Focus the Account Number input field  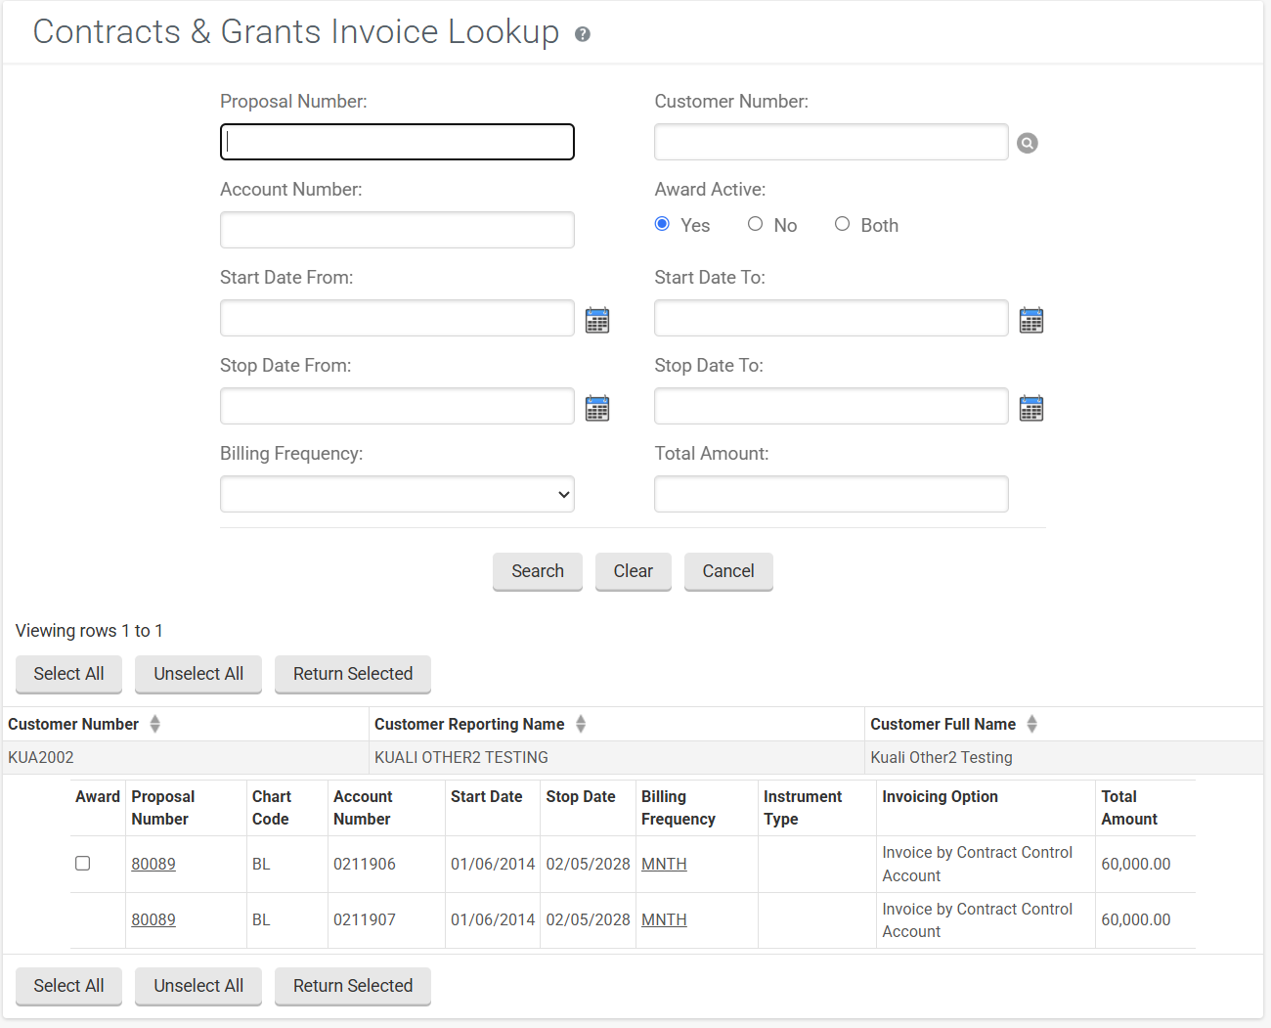pyautogui.click(x=397, y=230)
